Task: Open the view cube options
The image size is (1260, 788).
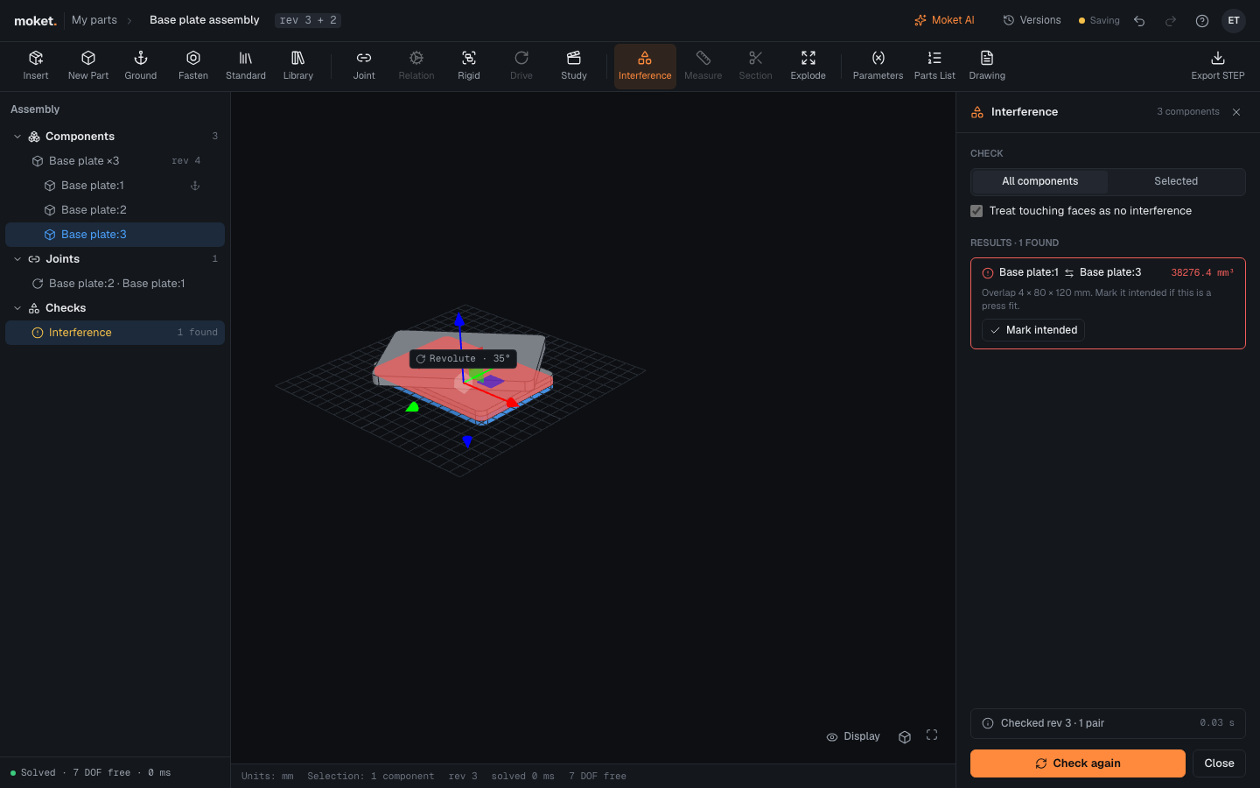Action: pyautogui.click(x=905, y=736)
